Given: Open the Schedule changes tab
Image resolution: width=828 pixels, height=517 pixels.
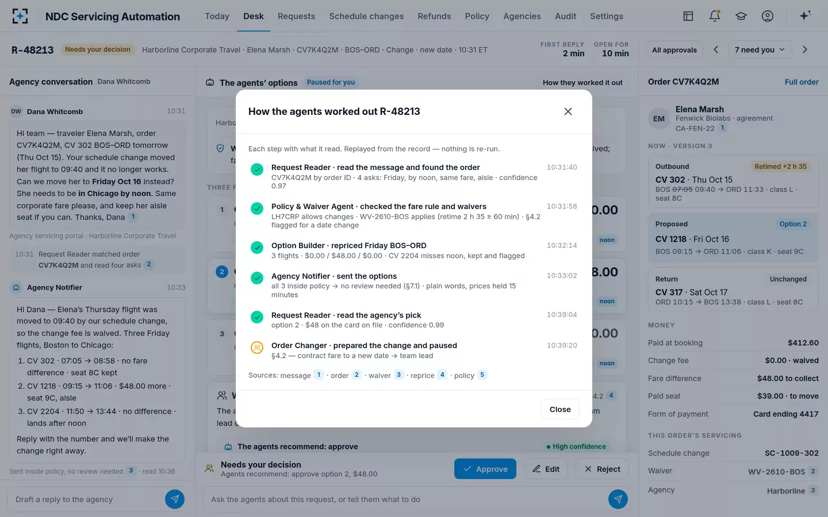Looking at the screenshot, I should [x=366, y=16].
